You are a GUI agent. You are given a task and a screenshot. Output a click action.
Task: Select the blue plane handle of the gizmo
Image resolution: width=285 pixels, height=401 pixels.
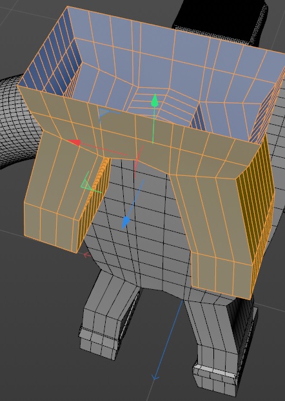103,114
